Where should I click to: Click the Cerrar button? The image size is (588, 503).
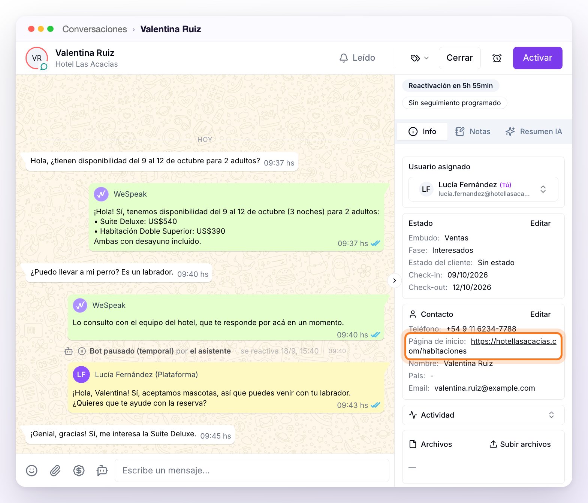point(460,58)
